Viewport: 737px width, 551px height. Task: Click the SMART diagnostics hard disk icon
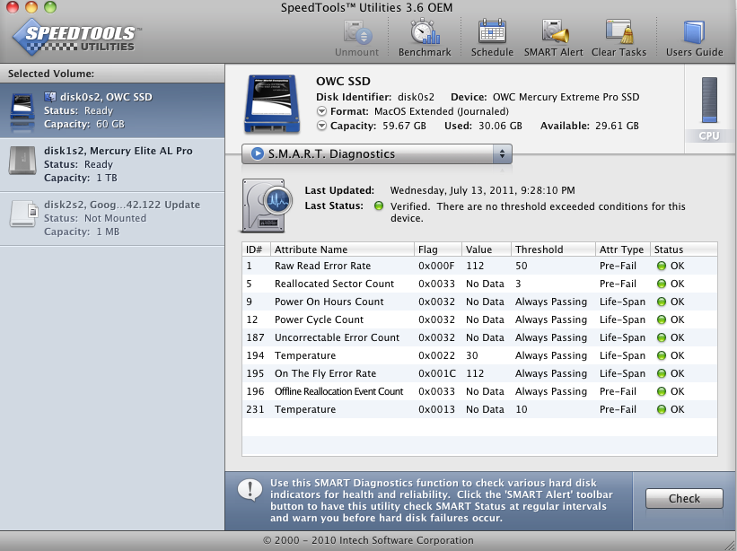[267, 206]
